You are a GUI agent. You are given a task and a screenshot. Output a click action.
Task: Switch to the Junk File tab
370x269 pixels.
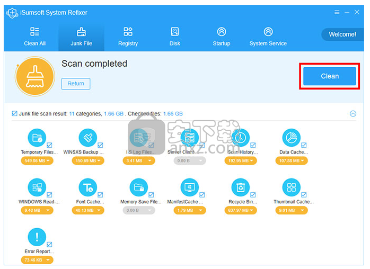[x=81, y=37]
